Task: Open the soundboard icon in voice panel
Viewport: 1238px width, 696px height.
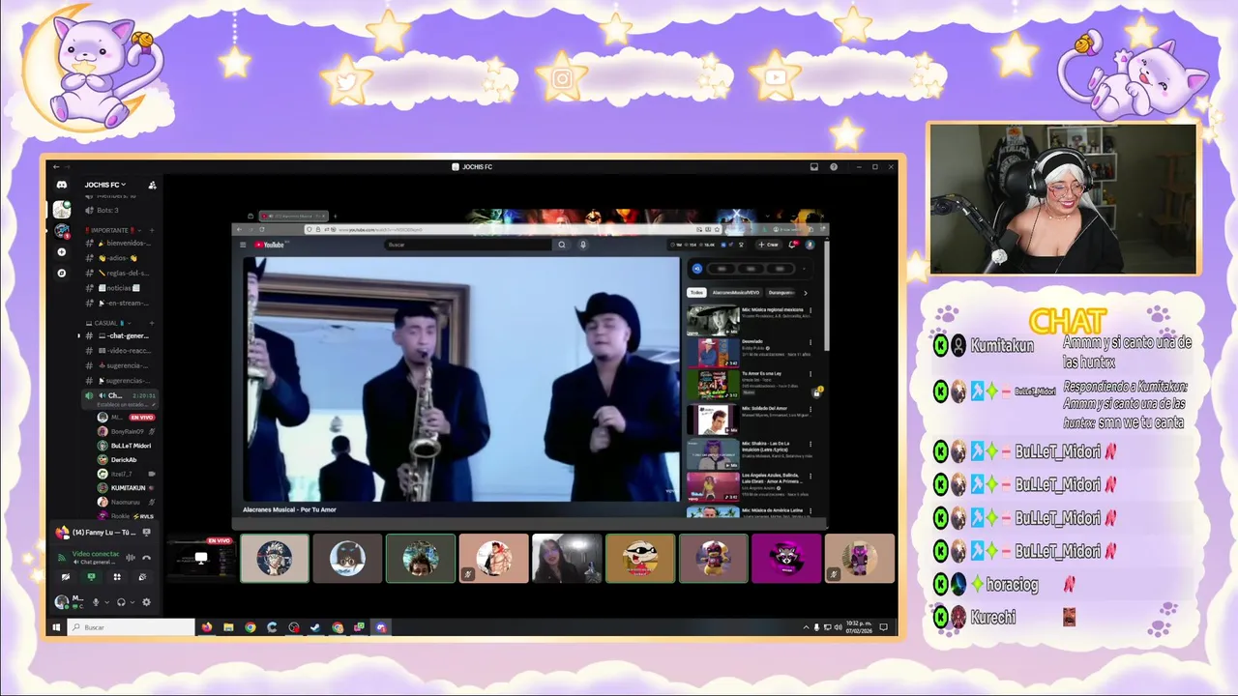Action: pyautogui.click(x=142, y=577)
